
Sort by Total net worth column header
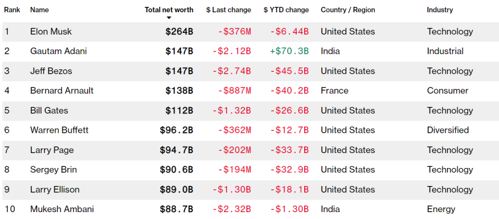click(x=169, y=10)
